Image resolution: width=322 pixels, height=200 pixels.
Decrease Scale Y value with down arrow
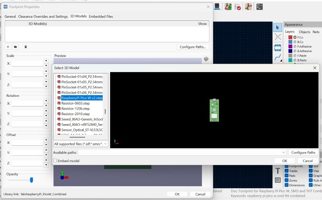coord(46,76)
